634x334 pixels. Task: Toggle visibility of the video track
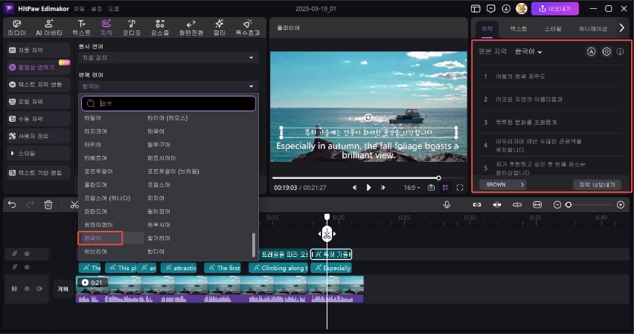[x=27, y=288]
